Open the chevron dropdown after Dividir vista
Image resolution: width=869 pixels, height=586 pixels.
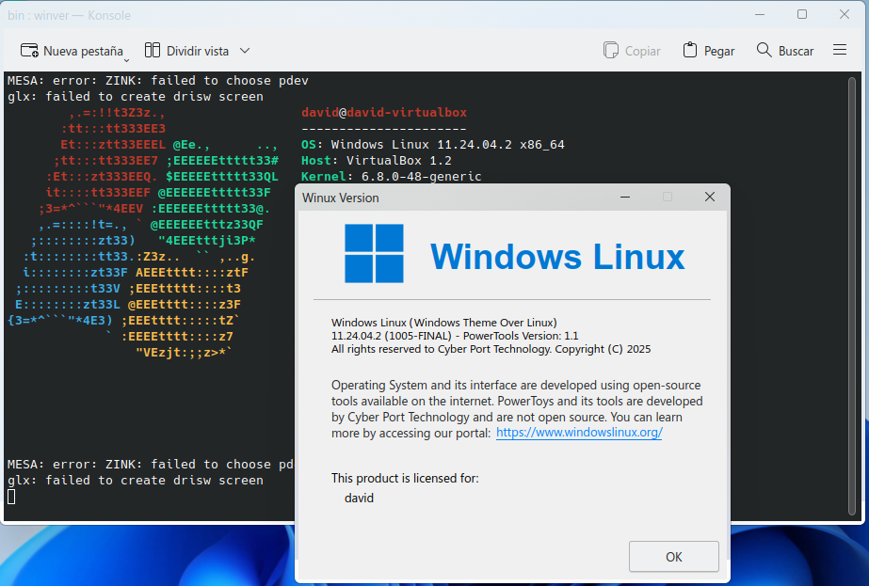tap(245, 51)
